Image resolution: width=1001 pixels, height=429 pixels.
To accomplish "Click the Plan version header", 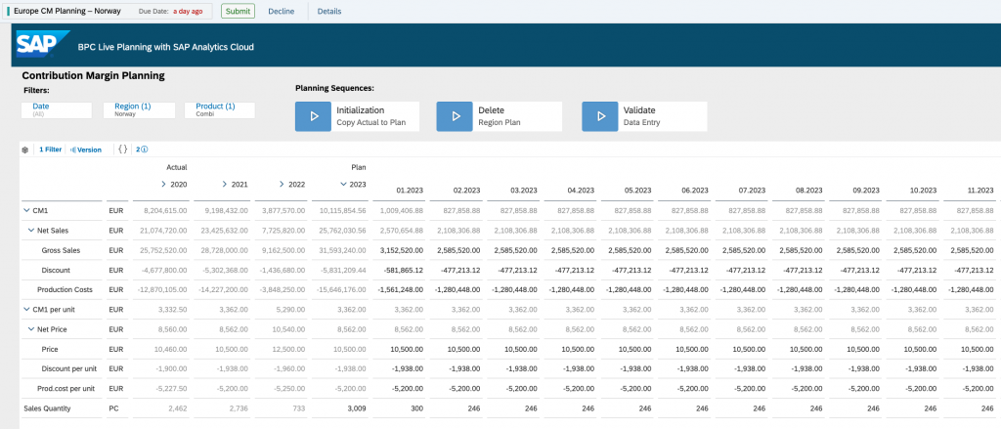I will (359, 167).
